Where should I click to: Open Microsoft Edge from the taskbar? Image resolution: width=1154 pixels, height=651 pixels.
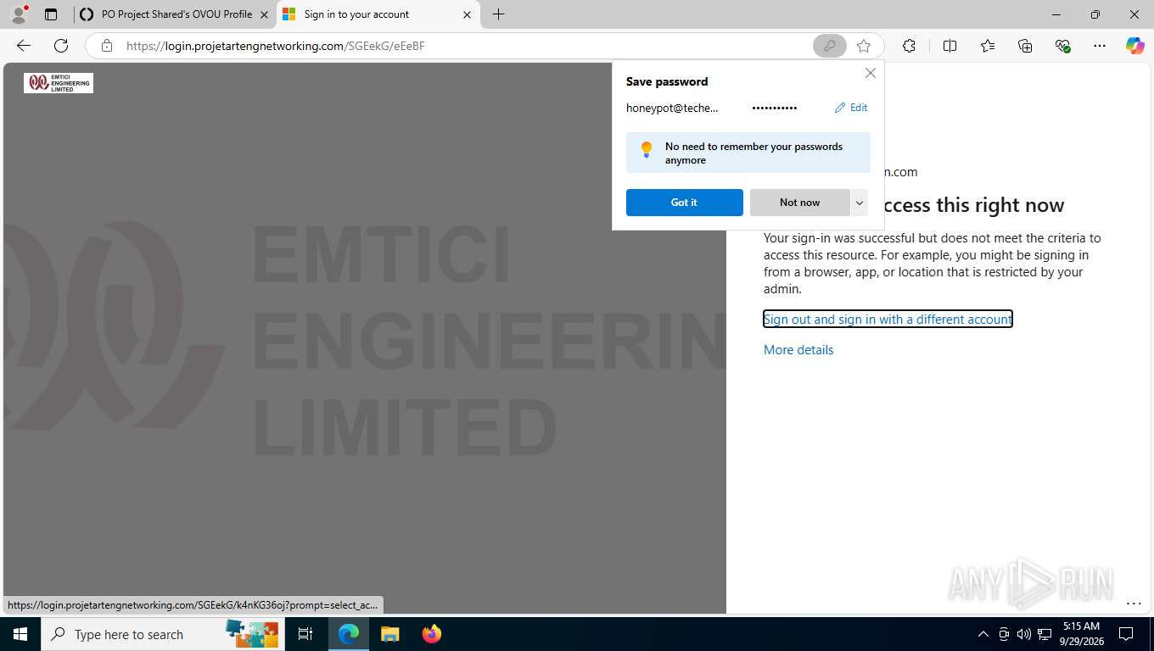(349, 634)
